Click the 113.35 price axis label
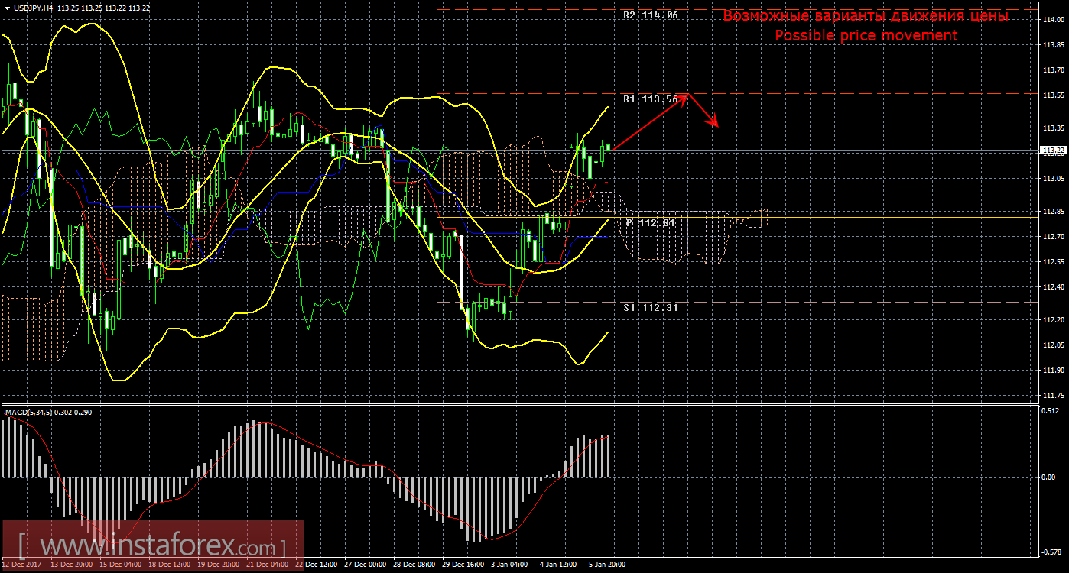The height and width of the screenshot is (573, 1069). point(1054,128)
